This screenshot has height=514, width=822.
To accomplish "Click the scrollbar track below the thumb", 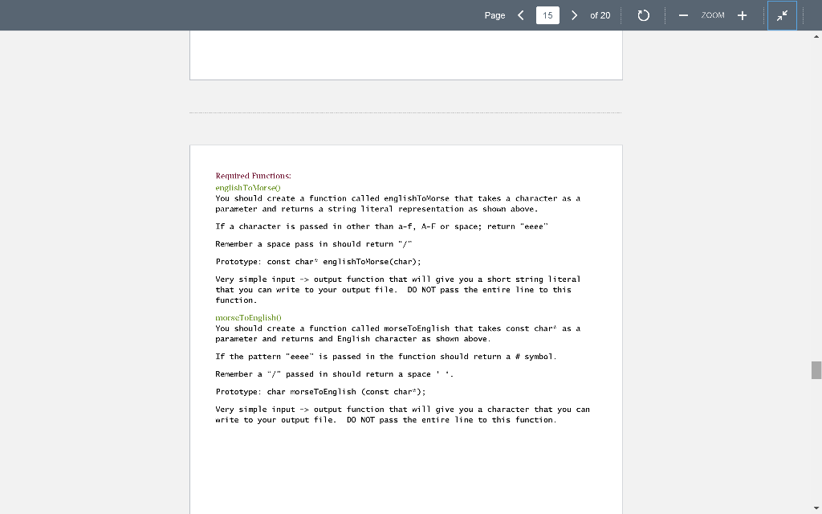I will (x=816, y=442).
